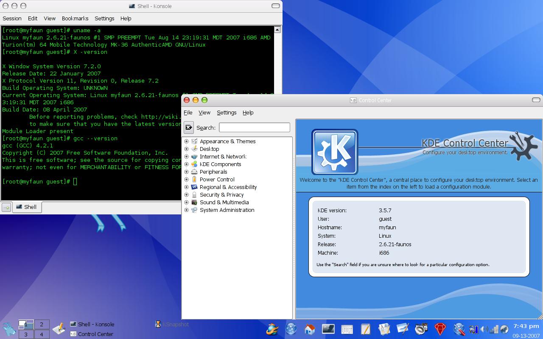Expand the Security & Privacy category
This screenshot has width=543, height=339.
[186, 195]
